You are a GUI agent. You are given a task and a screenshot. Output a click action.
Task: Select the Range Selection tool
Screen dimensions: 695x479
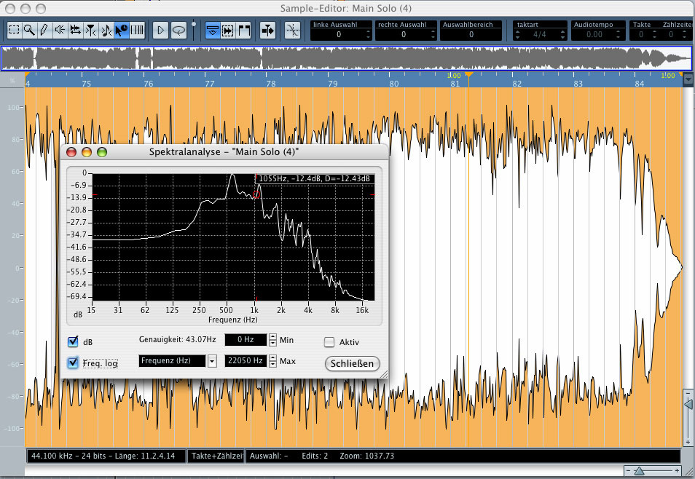click(x=14, y=30)
